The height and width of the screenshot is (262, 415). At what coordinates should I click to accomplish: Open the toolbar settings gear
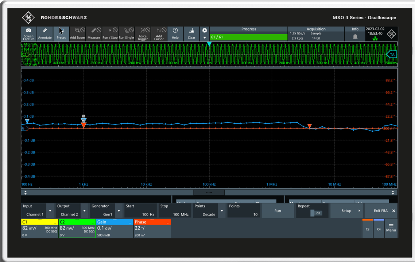205,30
